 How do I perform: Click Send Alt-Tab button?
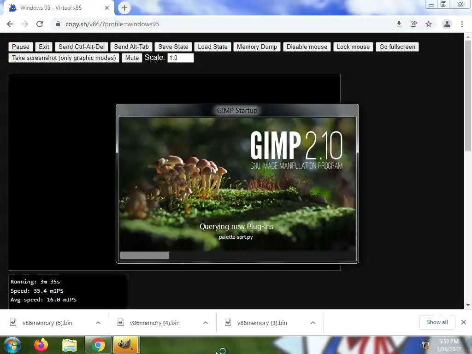tap(131, 47)
